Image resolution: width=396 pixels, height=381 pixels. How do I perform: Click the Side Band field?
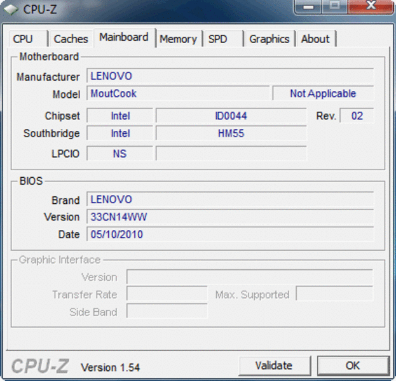(167, 311)
